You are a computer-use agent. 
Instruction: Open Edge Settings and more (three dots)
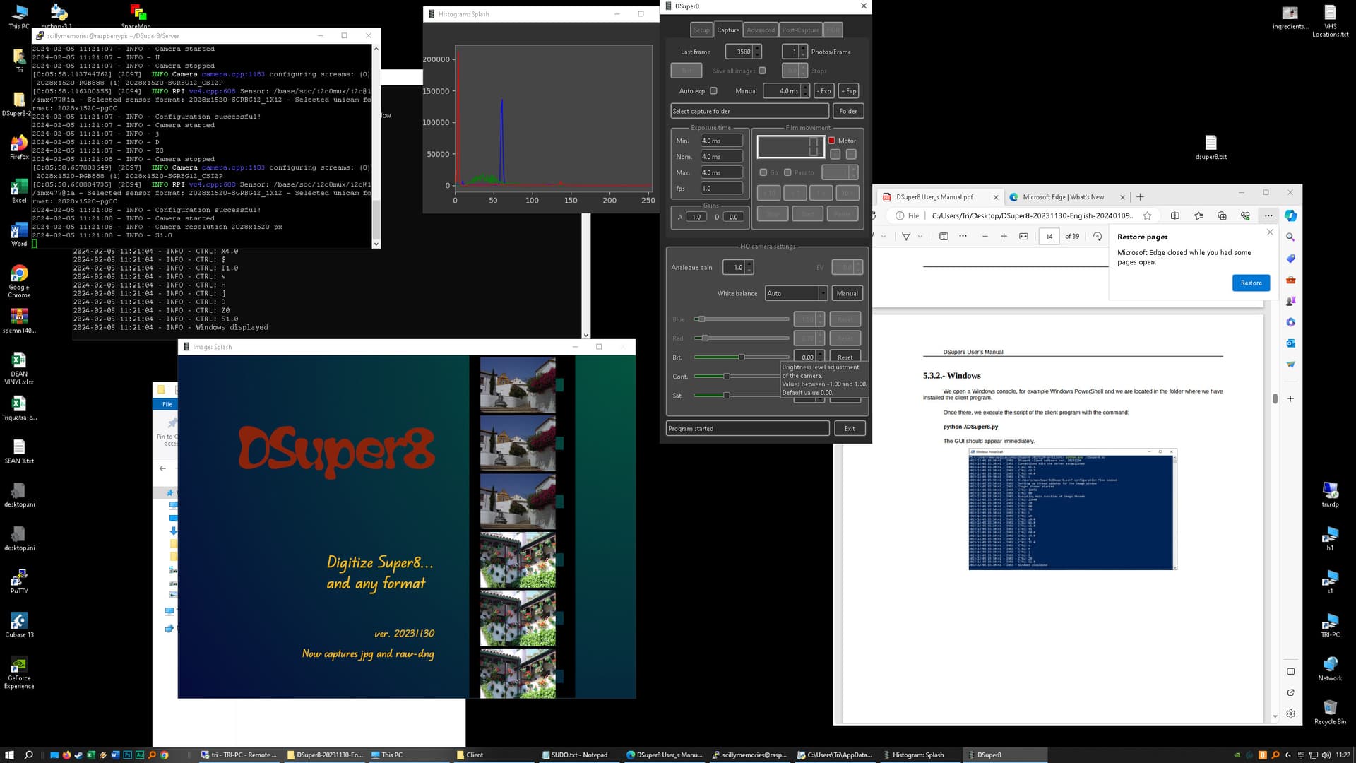click(1268, 216)
